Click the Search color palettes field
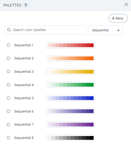Viewport: 131px width, 148px height. [x=46, y=30]
